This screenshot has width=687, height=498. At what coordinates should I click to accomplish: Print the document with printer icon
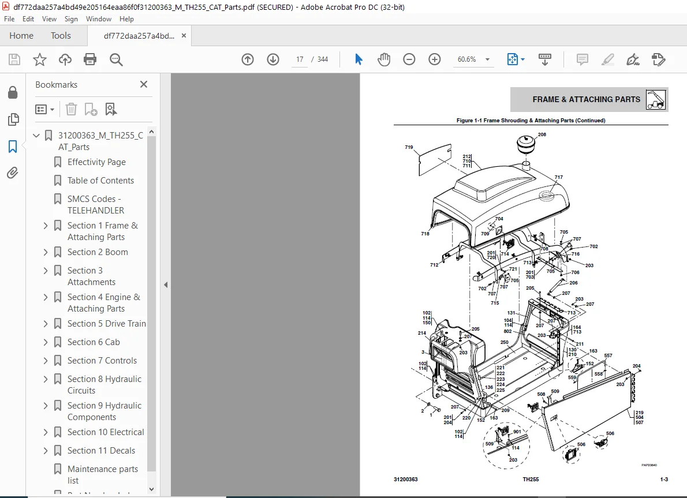pos(90,59)
